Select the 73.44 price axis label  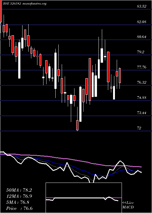pos(142,113)
